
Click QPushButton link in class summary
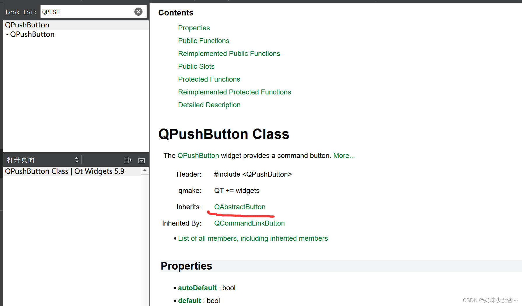(x=198, y=156)
